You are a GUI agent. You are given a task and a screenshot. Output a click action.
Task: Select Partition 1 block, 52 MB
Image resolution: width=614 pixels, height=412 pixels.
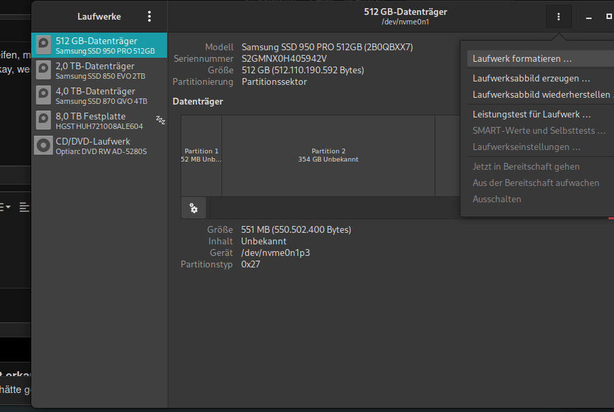pos(201,155)
